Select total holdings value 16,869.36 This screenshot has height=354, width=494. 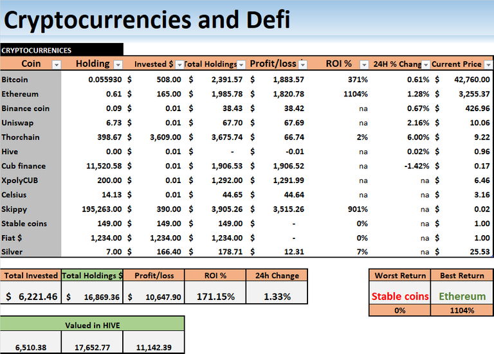93,293
